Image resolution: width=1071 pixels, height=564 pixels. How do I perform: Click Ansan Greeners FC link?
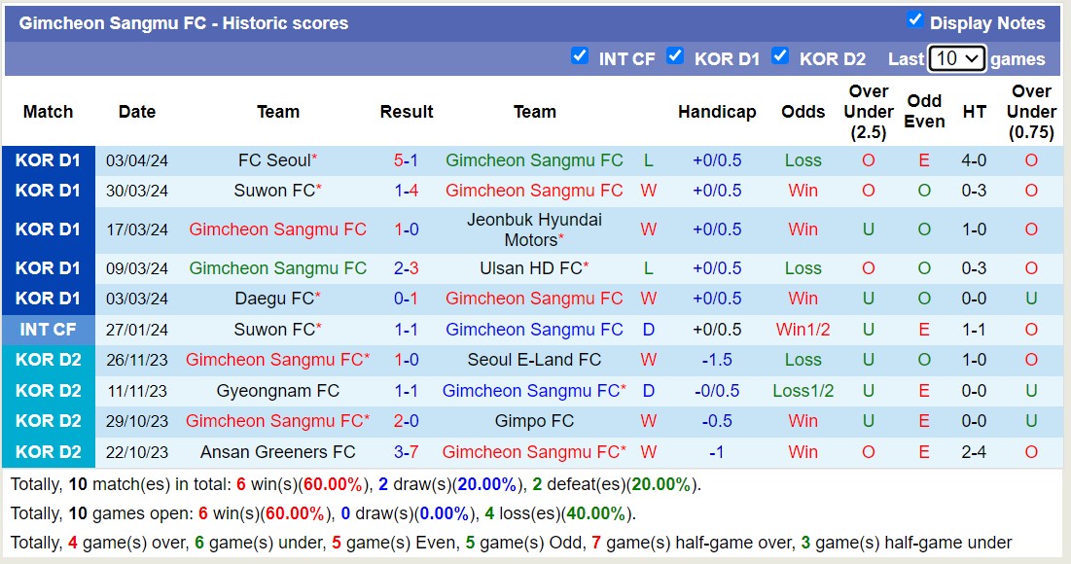[278, 451]
